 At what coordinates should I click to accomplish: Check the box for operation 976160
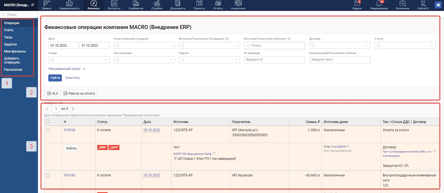point(48,175)
